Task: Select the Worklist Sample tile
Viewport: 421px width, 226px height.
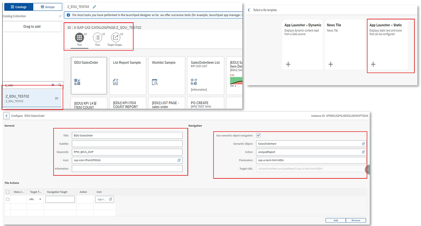Action: pos(167,76)
